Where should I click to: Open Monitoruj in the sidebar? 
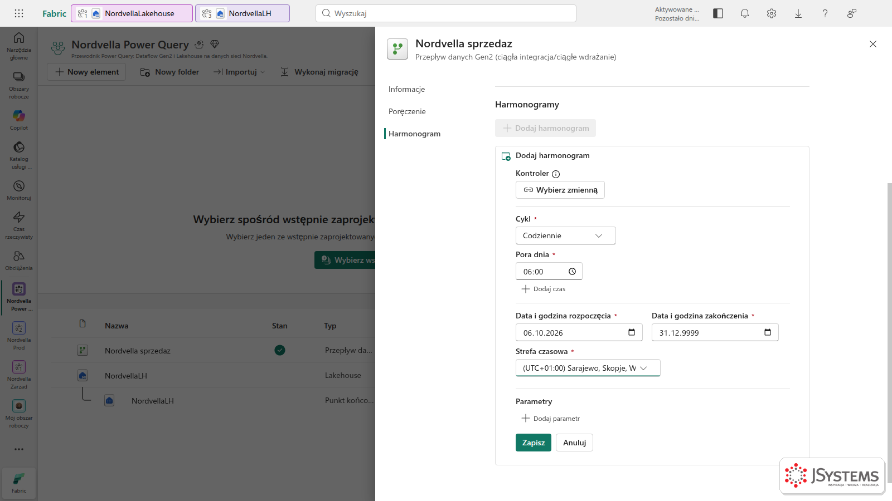pyautogui.click(x=19, y=190)
